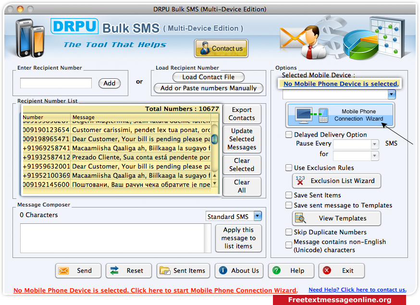Image resolution: width=420 pixels, height=305 pixels.
Task: Open the mobile device selection dropdown
Action: click(x=392, y=94)
